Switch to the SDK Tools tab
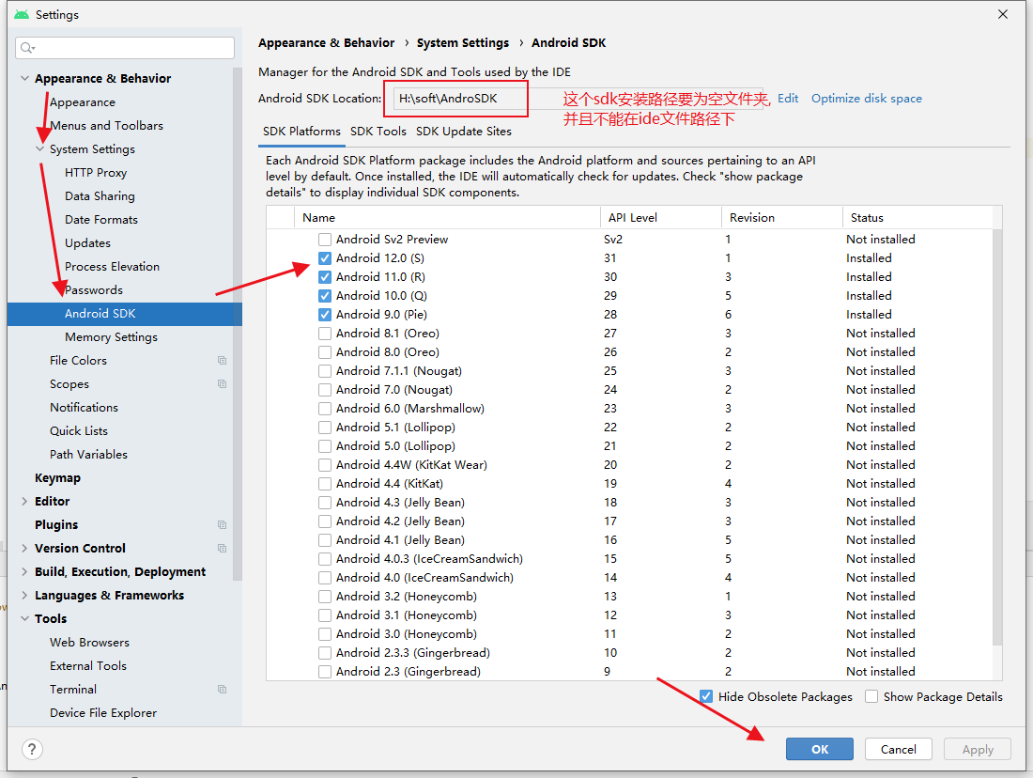The height and width of the screenshot is (778, 1033). pyautogui.click(x=378, y=132)
